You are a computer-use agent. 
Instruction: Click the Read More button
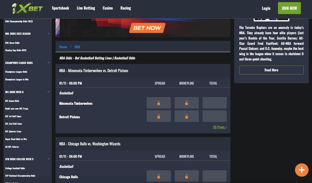(x=271, y=70)
